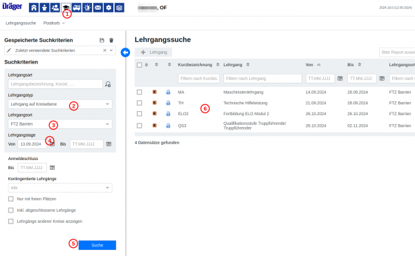Open the gear settings module icon
The image size is (415, 256).
(x=109, y=8)
